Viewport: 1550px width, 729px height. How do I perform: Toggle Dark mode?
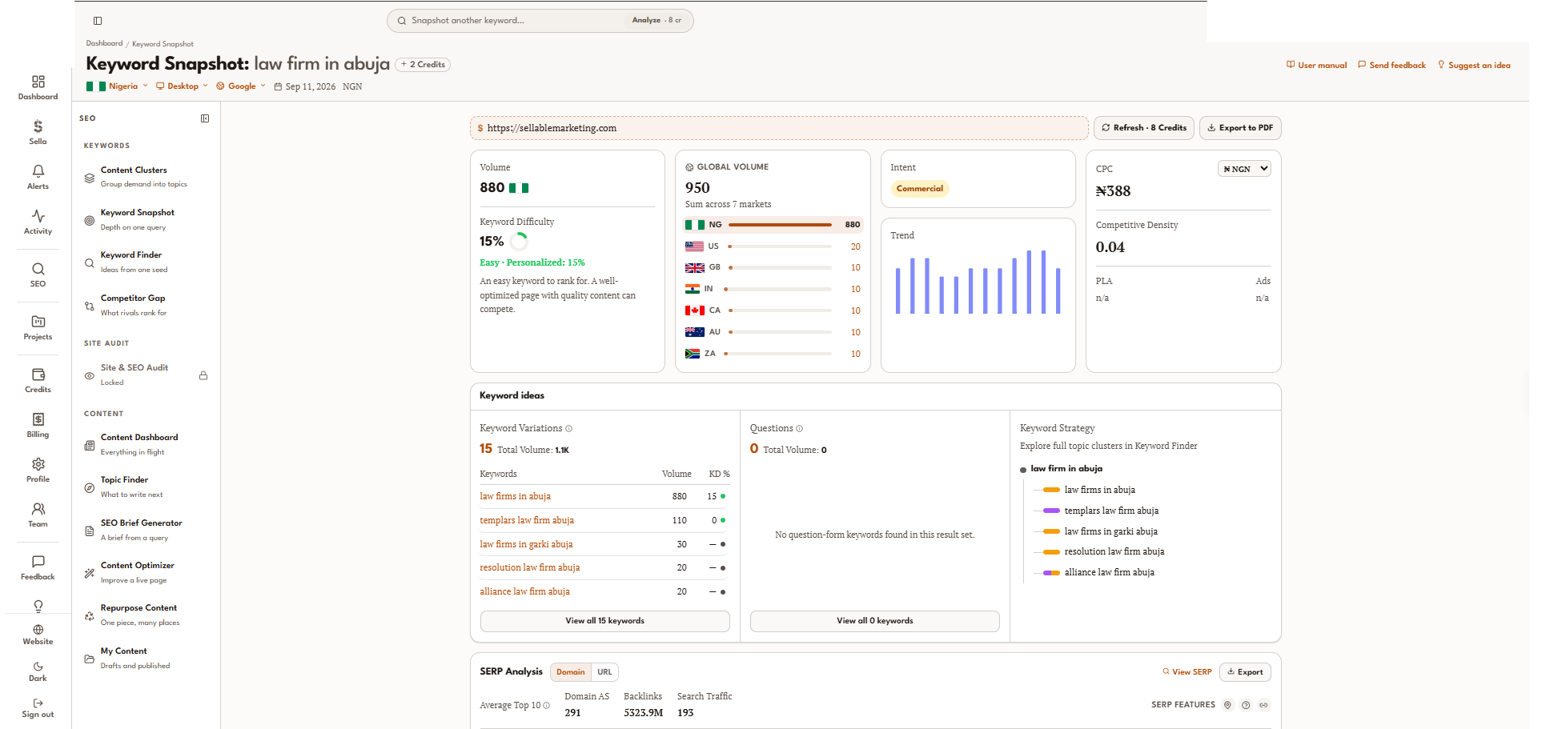38,671
